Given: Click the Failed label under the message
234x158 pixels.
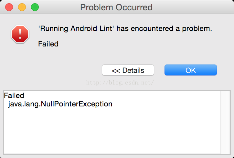Looking at the screenshot, I should (x=48, y=44).
